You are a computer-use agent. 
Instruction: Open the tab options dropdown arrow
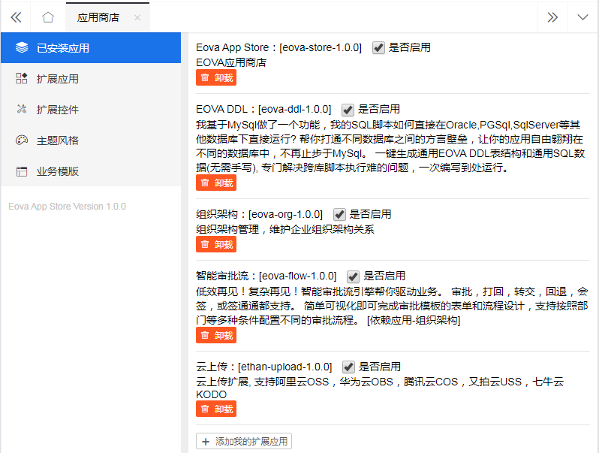582,17
